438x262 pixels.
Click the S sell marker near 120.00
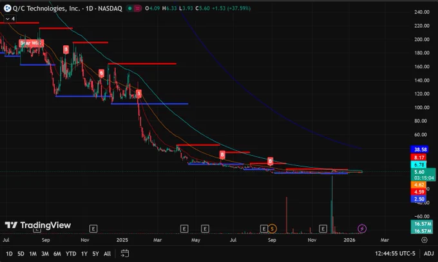(138, 94)
